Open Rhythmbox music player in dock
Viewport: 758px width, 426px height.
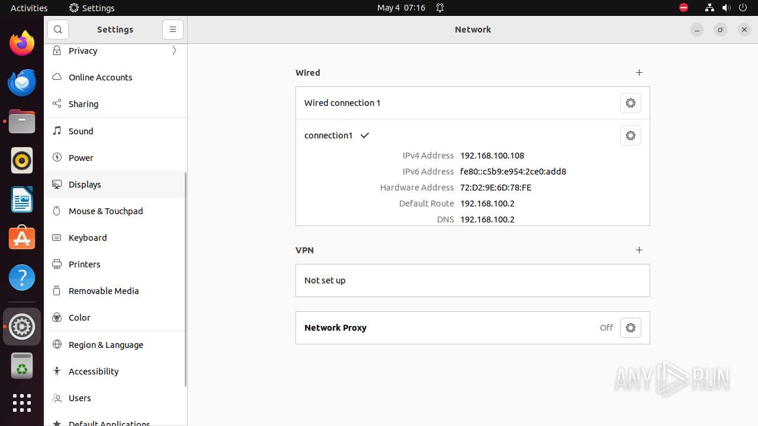click(x=22, y=160)
